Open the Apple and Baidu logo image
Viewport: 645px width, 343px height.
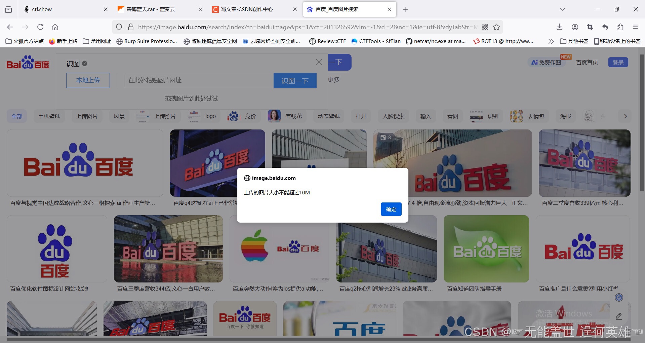coord(279,249)
